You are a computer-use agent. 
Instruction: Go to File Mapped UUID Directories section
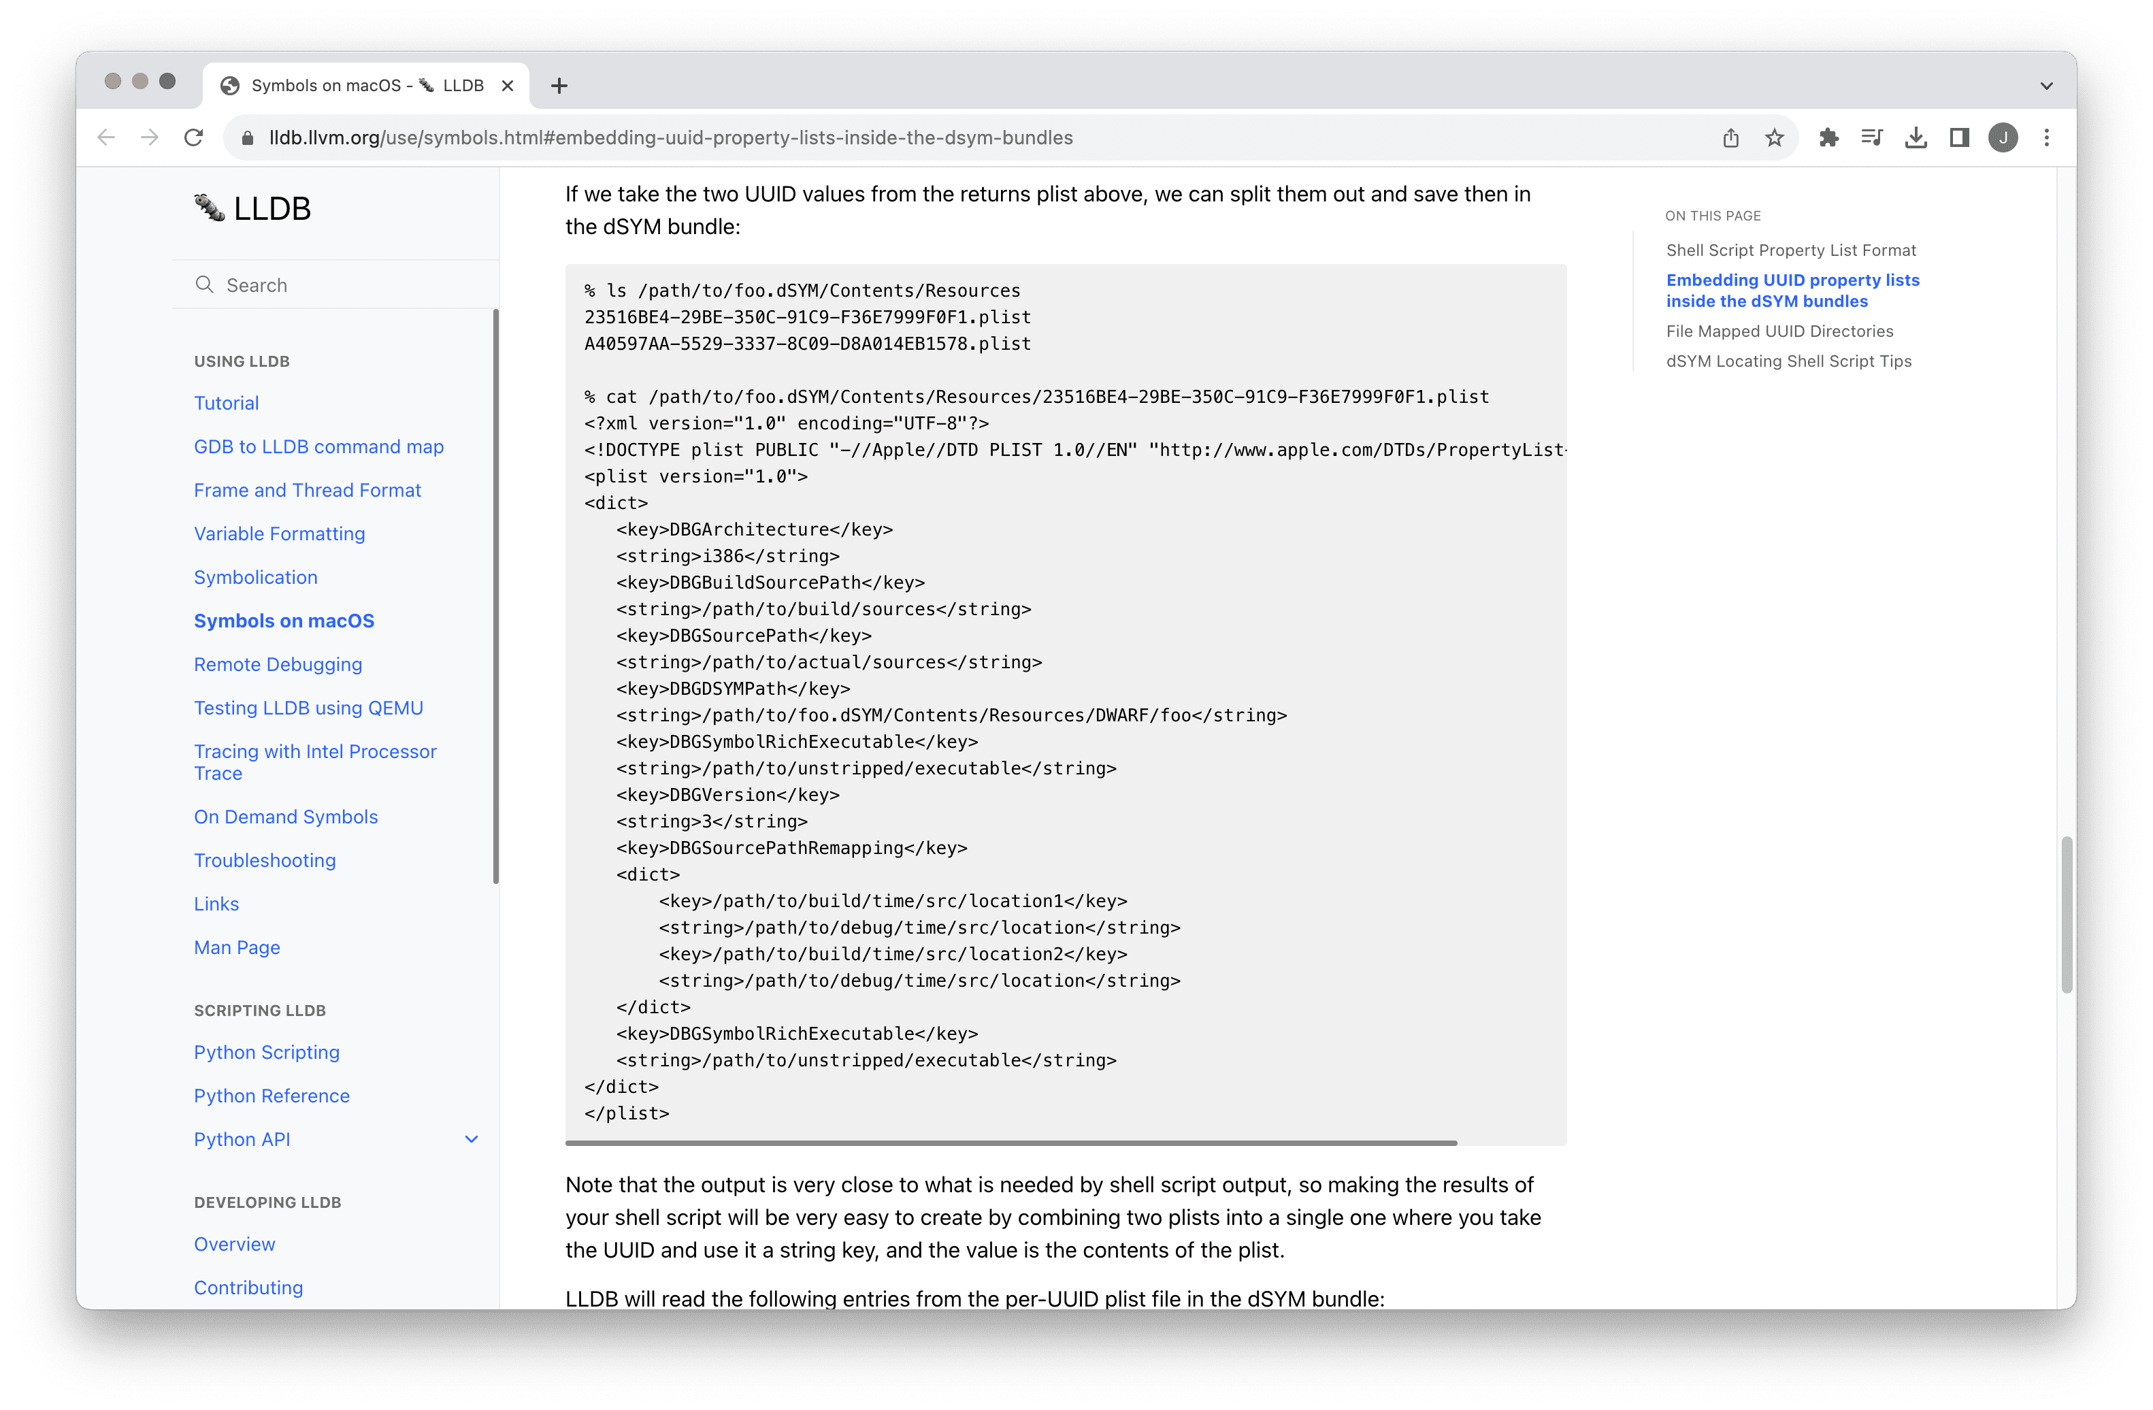[1779, 331]
